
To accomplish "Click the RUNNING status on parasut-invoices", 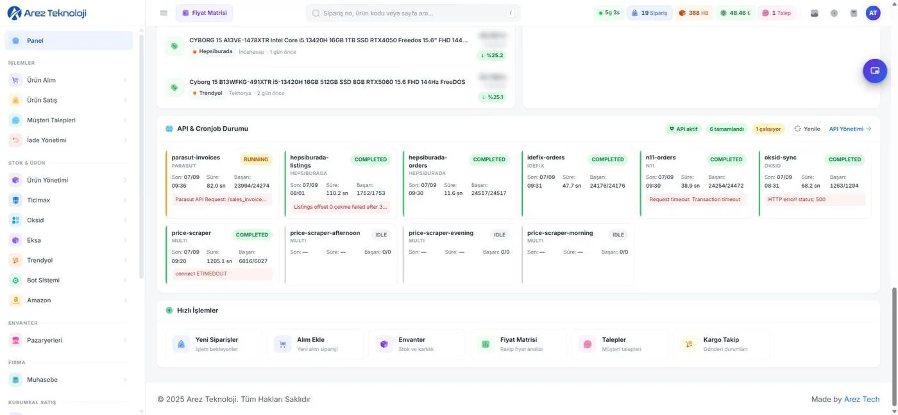I will [257, 159].
